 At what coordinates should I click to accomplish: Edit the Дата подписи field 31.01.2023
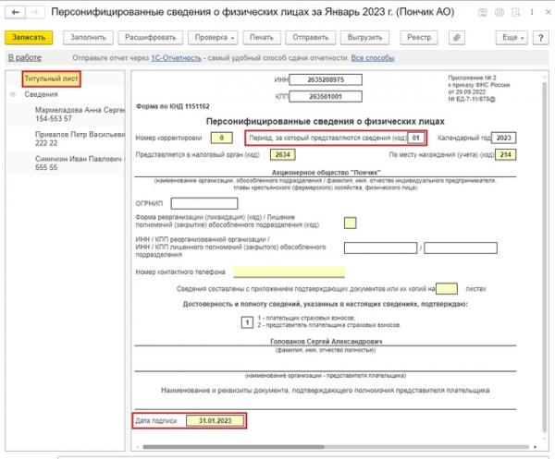pos(216,421)
